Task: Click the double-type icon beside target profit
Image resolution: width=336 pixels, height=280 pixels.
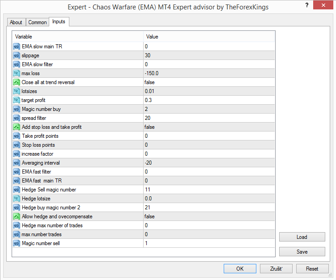Action: pyautogui.click(x=17, y=100)
